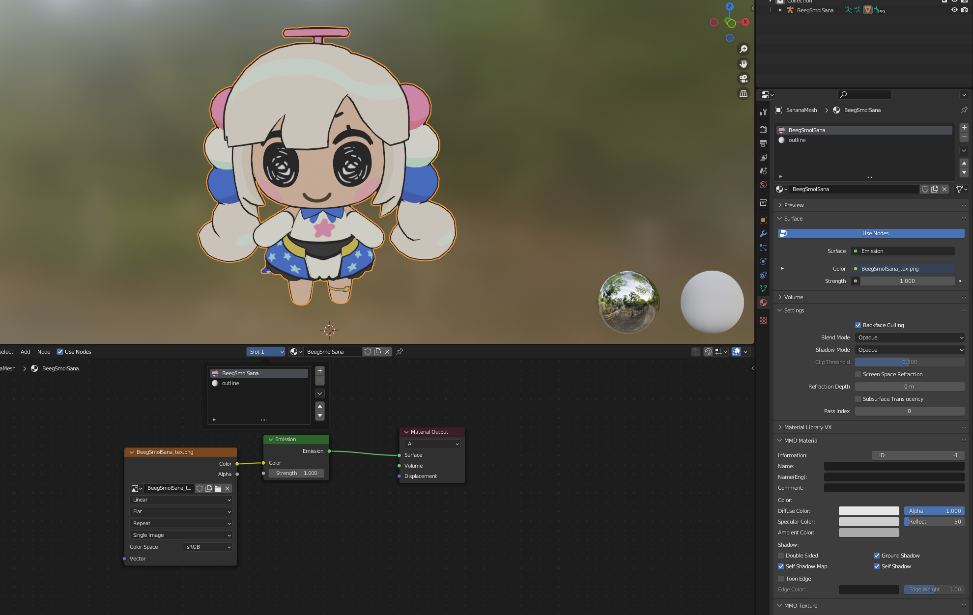The height and width of the screenshot is (615, 973).
Task: Collapse the Settings panel
Action: coord(794,310)
